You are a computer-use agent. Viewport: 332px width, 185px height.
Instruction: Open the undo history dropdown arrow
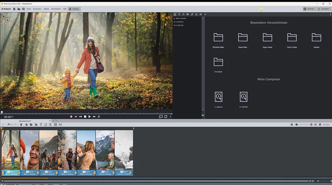[x=12, y=125]
